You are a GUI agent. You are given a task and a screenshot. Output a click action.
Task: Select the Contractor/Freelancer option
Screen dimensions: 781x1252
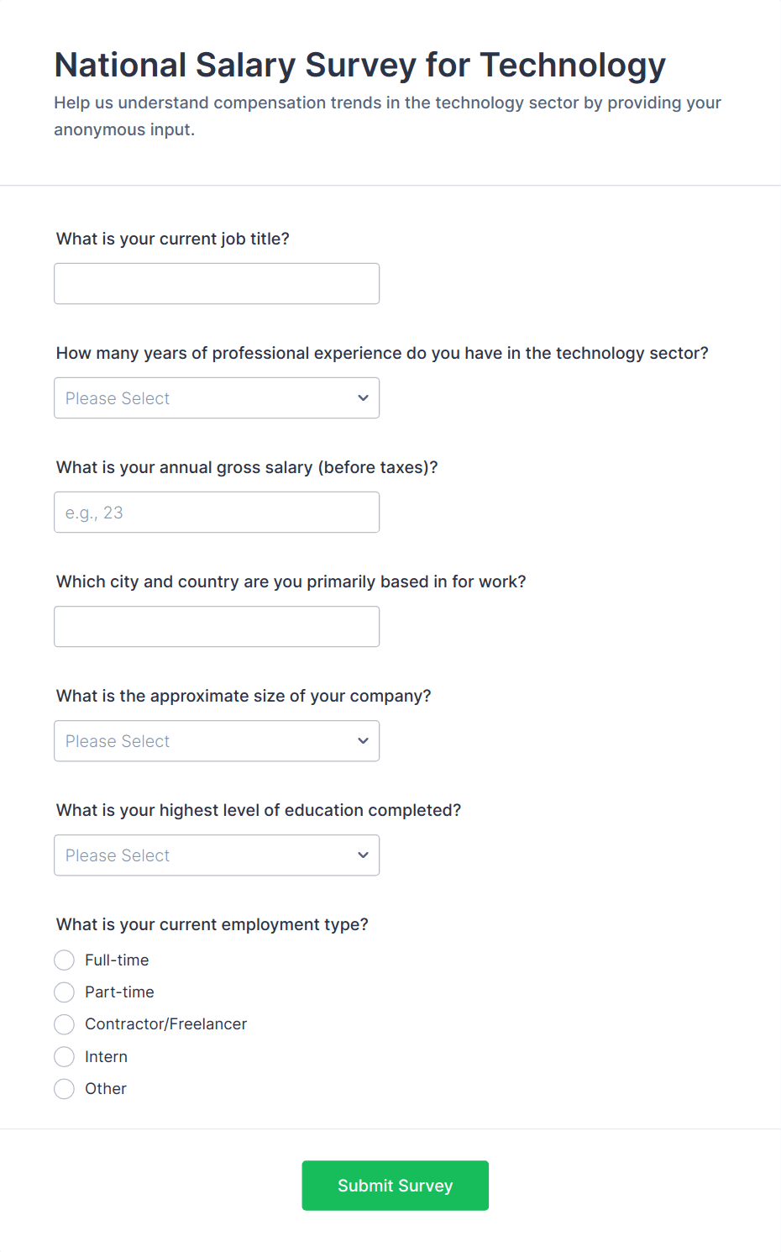65,1024
